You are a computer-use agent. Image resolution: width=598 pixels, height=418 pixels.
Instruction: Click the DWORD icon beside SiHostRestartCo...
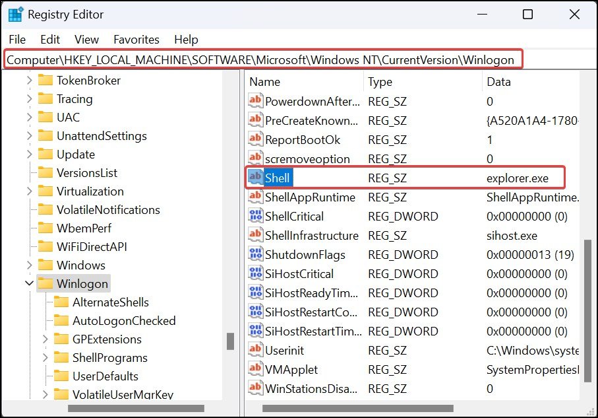(255, 312)
